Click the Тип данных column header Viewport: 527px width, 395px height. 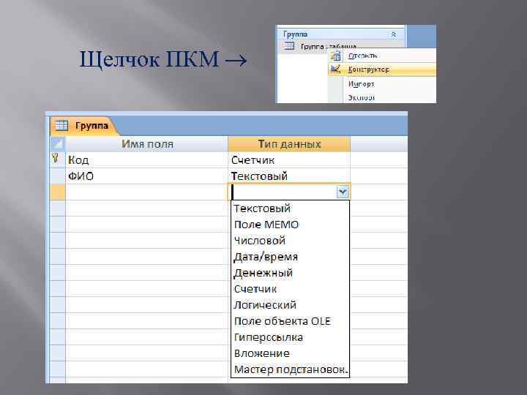point(289,144)
